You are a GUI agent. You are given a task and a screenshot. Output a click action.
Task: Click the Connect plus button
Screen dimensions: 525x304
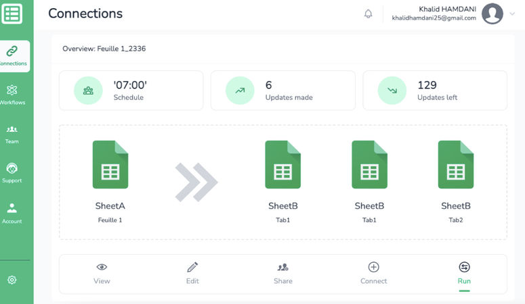[x=373, y=273]
